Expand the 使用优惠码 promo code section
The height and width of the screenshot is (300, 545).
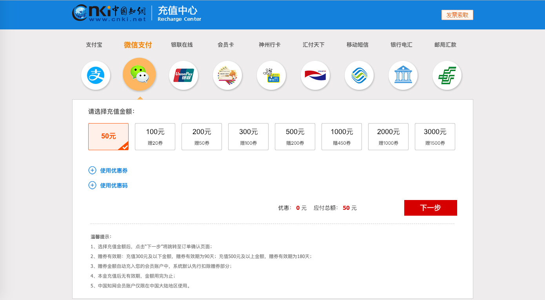114,185
